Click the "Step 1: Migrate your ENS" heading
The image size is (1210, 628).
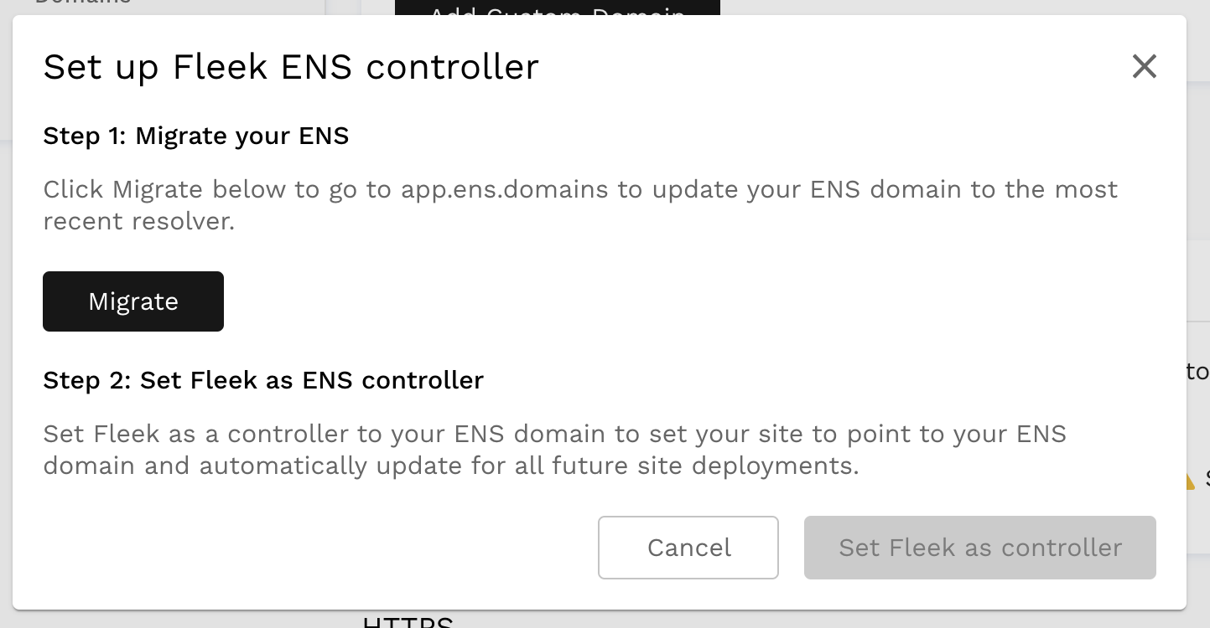[195, 136]
